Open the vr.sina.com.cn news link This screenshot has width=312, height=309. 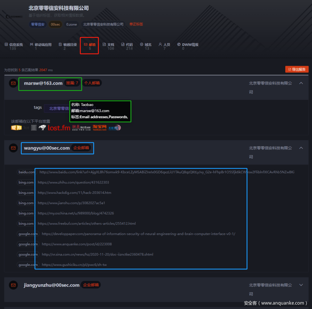pos(98,255)
